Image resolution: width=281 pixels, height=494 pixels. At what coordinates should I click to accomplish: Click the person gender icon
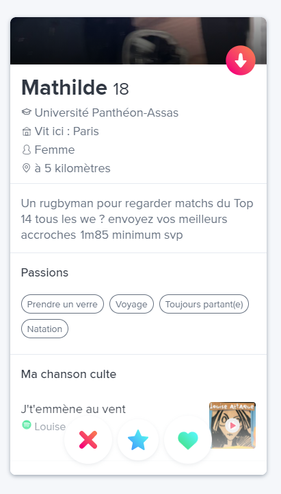click(x=27, y=150)
